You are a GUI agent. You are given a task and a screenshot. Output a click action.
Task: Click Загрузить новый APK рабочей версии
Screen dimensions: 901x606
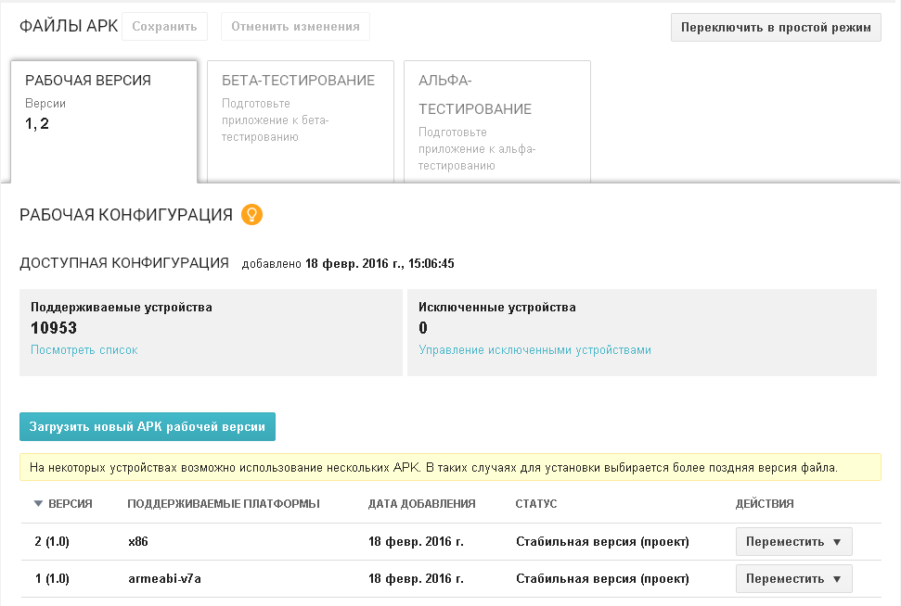pos(148,427)
